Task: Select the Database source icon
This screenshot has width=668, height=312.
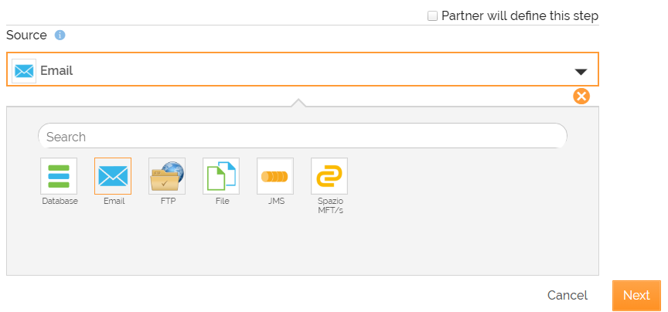Action: tap(59, 176)
